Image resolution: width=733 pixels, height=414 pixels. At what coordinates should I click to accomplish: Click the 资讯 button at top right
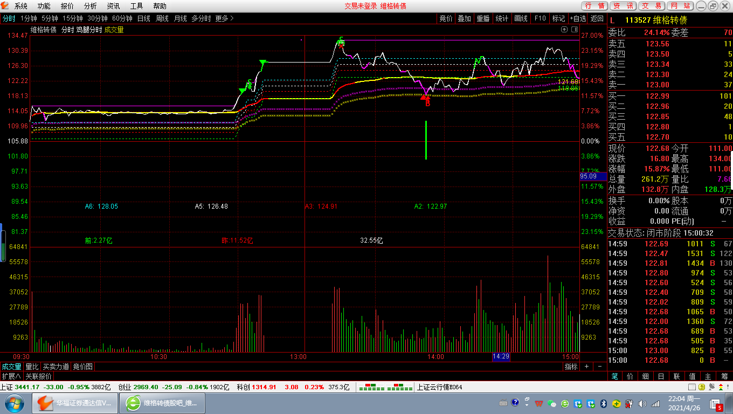pos(623,6)
